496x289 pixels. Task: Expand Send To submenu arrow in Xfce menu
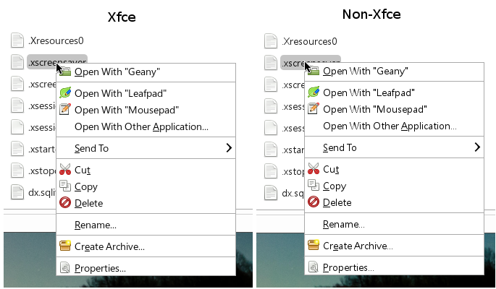[229, 148]
